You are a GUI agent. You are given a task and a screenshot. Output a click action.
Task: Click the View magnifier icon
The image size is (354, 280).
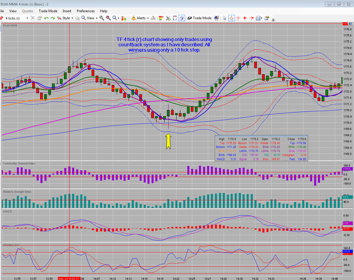[84, 18]
